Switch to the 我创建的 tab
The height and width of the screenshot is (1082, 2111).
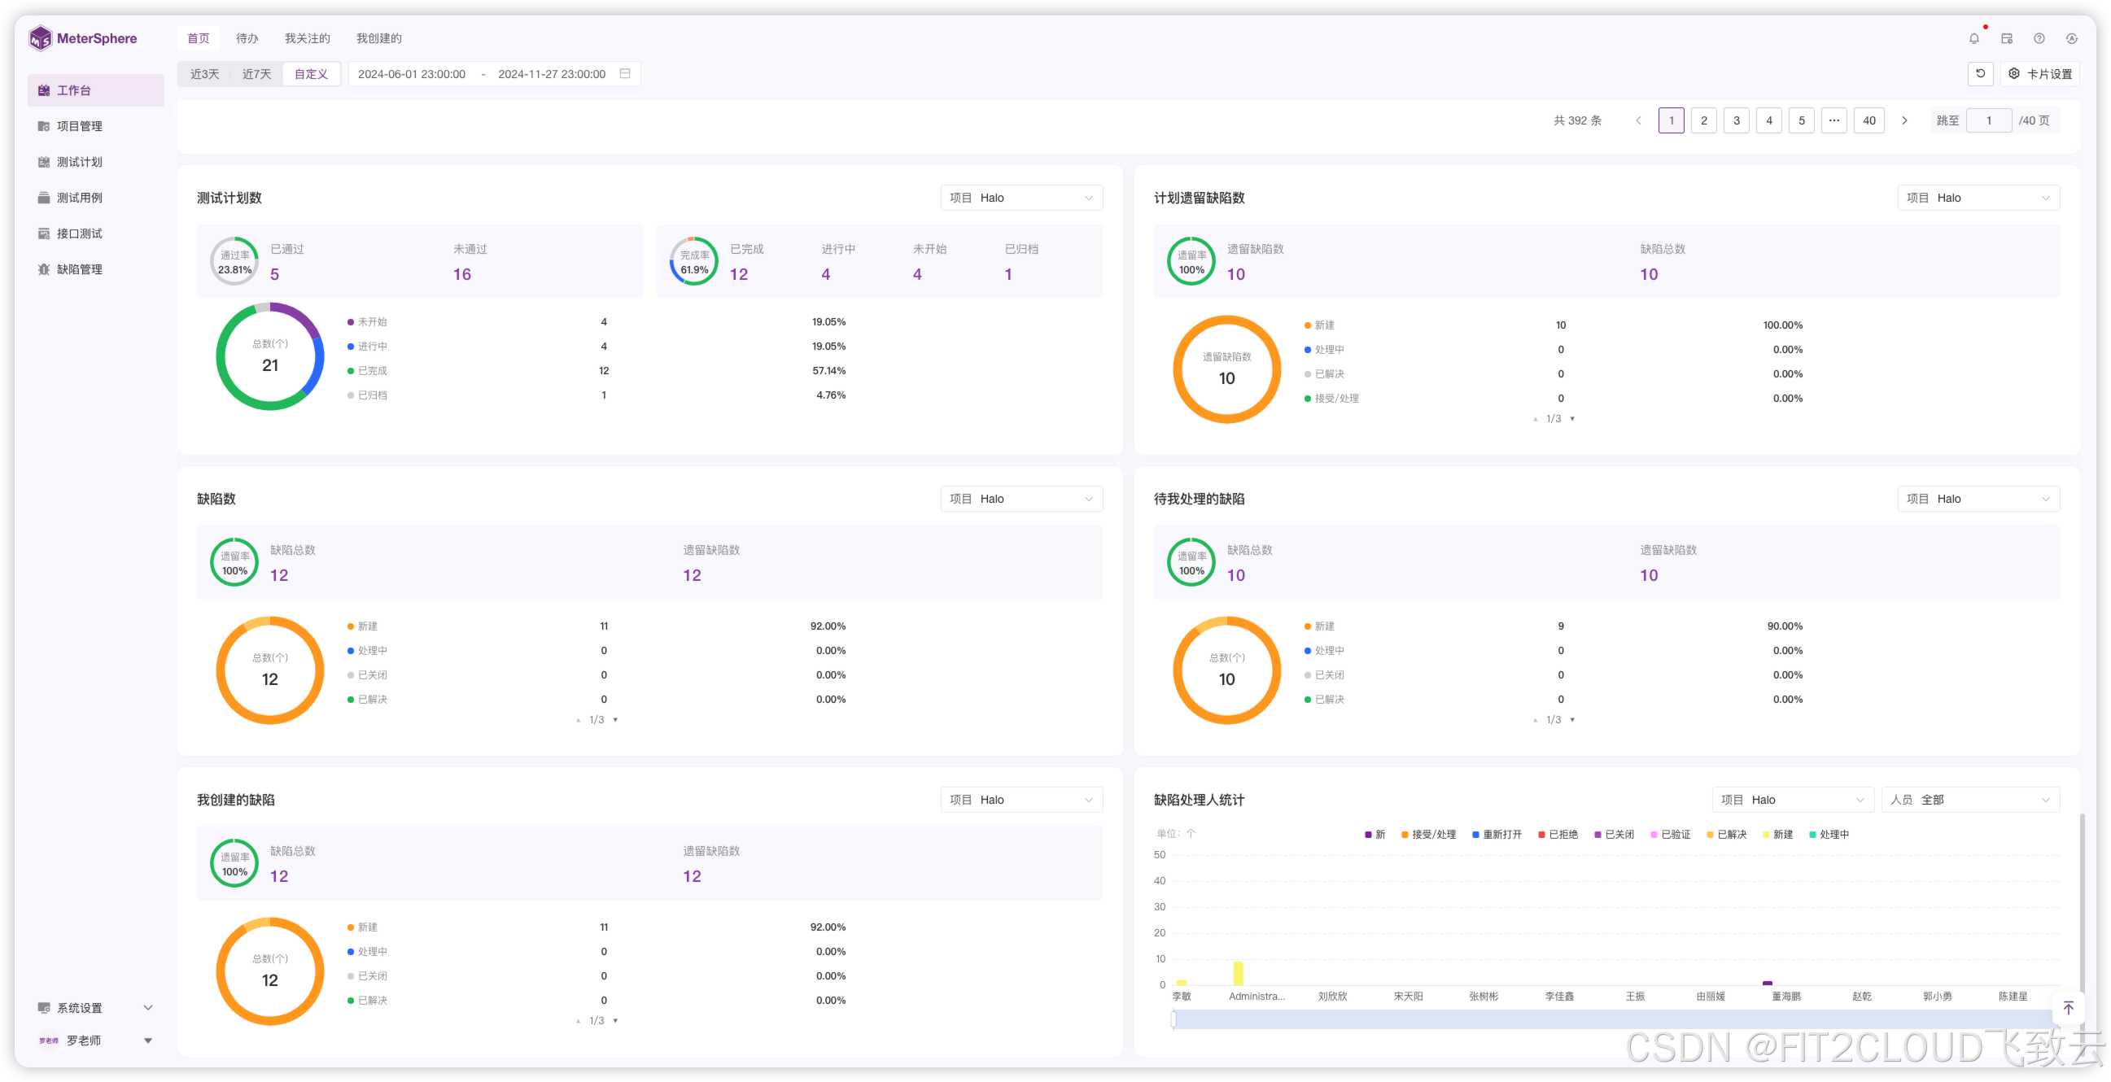pyautogui.click(x=378, y=38)
